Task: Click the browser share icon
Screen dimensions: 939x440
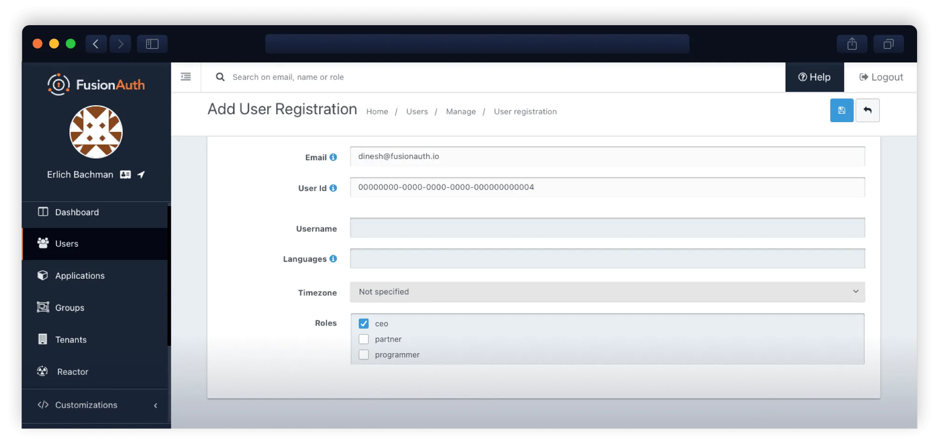Action: pos(852,44)
